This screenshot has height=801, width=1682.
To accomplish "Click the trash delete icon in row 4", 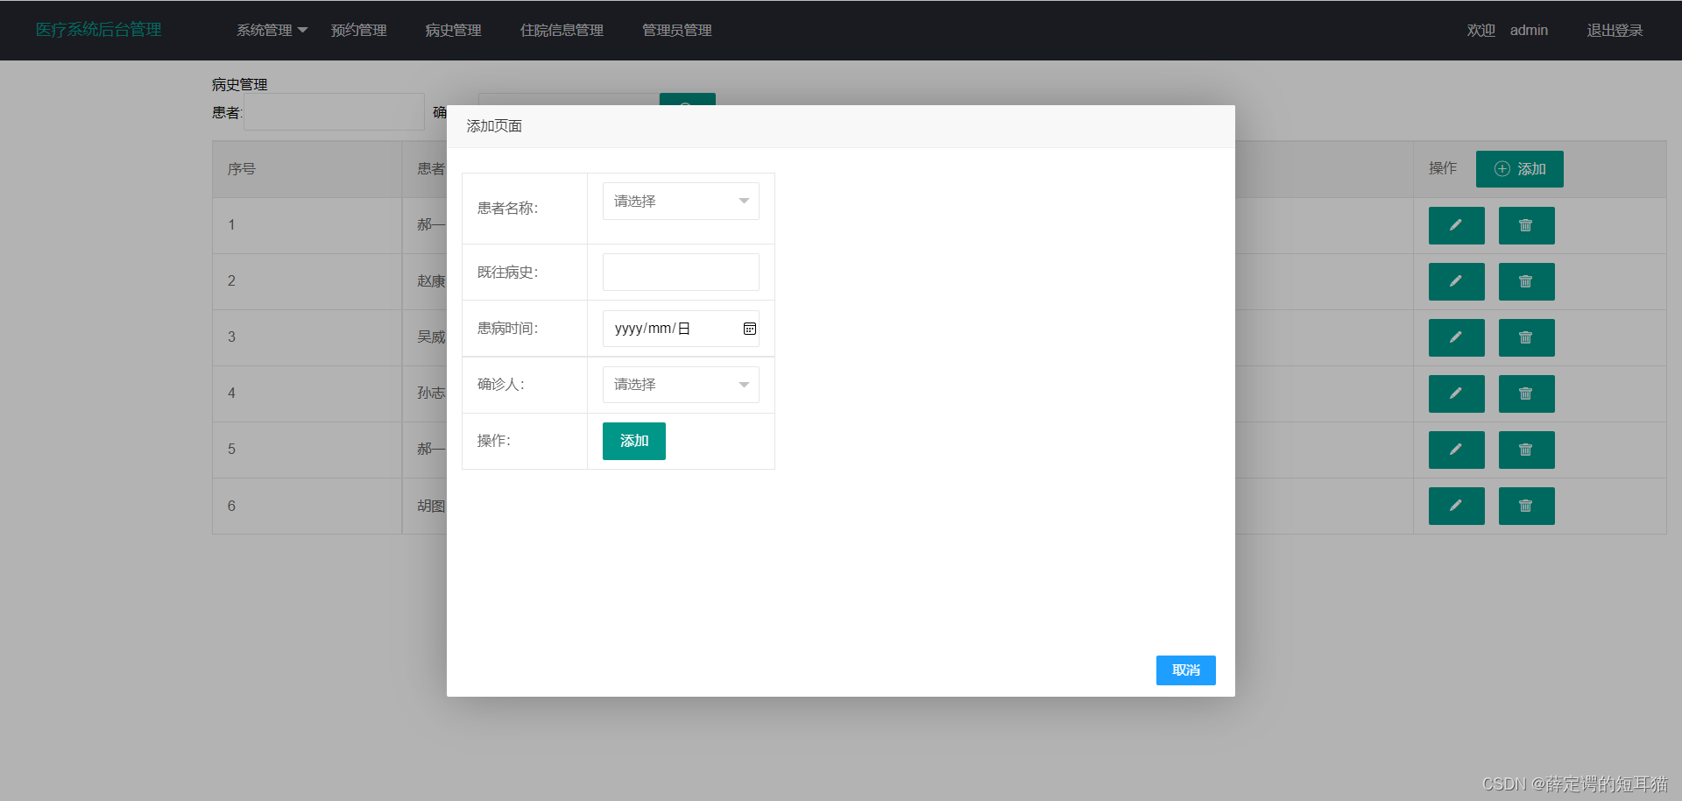I will click(x=1526, y=393).
